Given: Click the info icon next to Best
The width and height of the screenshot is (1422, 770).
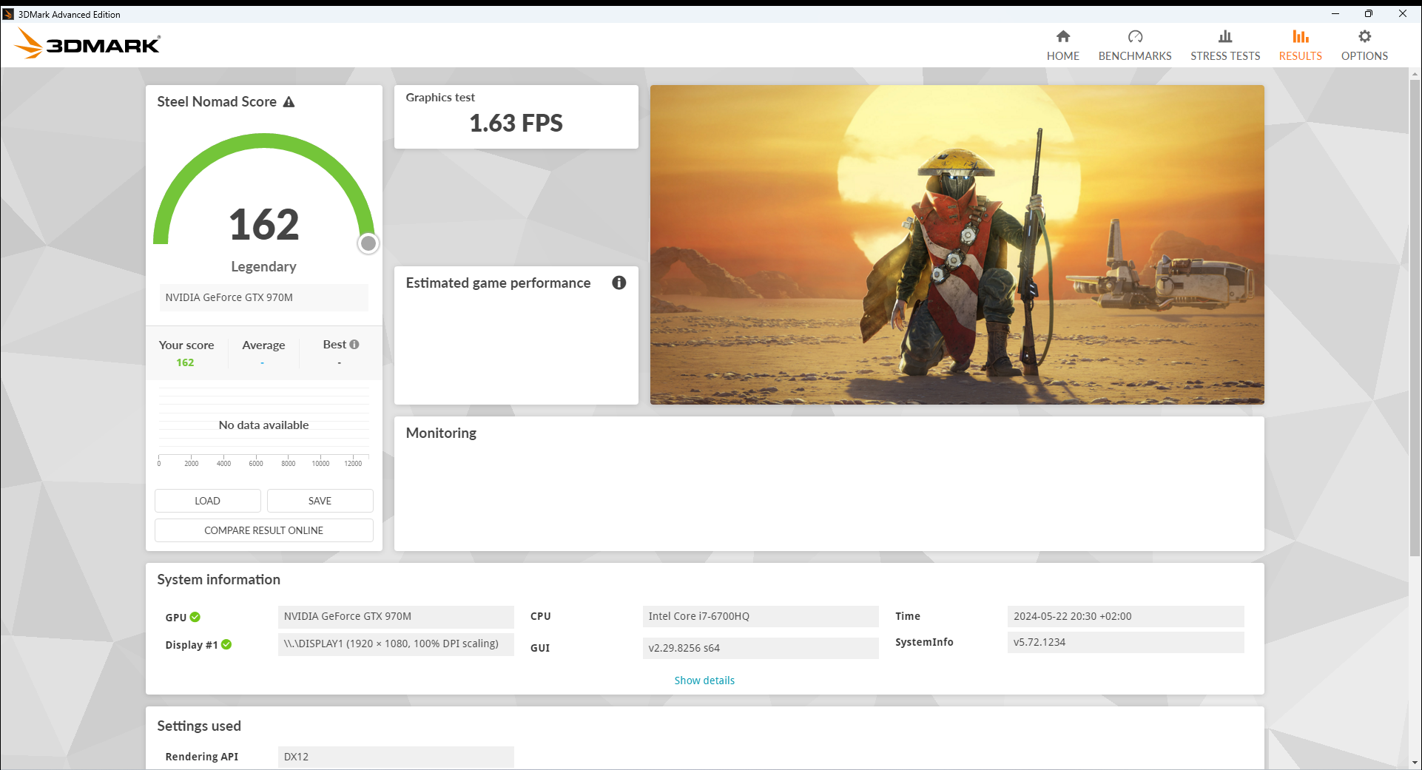Looking at the screenshot, I should click(x=354, y=345).
